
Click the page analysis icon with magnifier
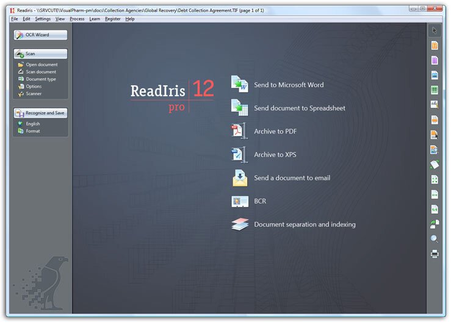coord(435,149)
